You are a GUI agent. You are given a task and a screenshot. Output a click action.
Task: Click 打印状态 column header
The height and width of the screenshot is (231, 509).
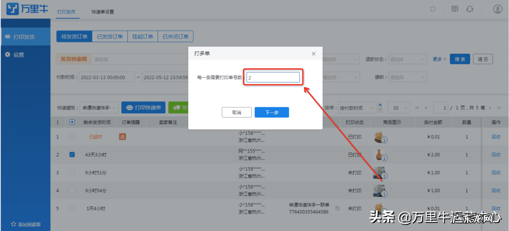pyautogui.click(x=354, y=122)
